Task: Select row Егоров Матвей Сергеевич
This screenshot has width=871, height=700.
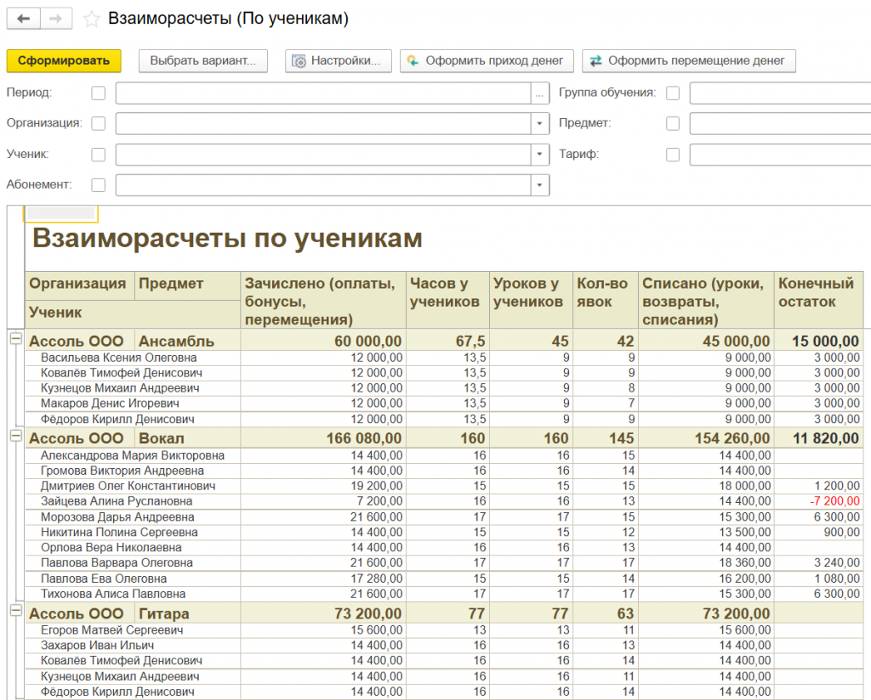Action: pyautogui.click(x=444, y=630)
